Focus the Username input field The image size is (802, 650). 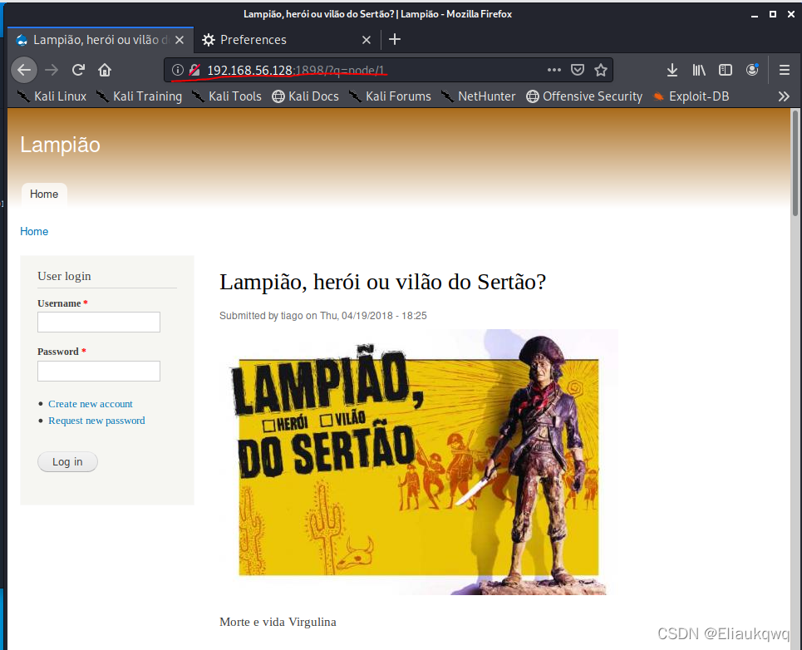99,323
